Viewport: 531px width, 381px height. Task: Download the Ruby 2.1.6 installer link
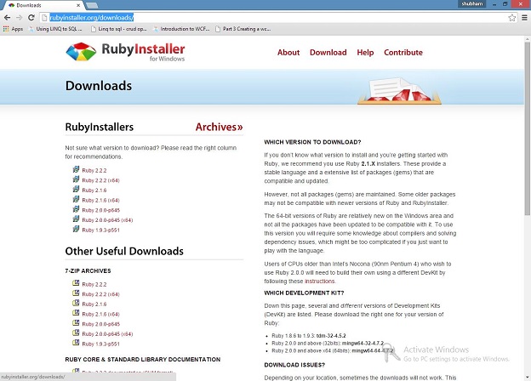[x=94, y=190]
